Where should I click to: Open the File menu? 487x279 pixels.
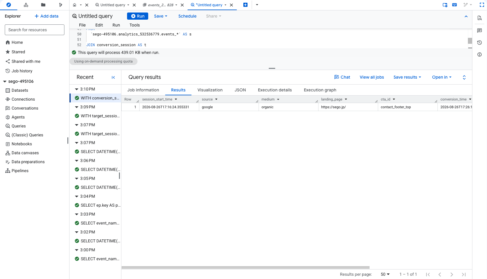[82, 25]
